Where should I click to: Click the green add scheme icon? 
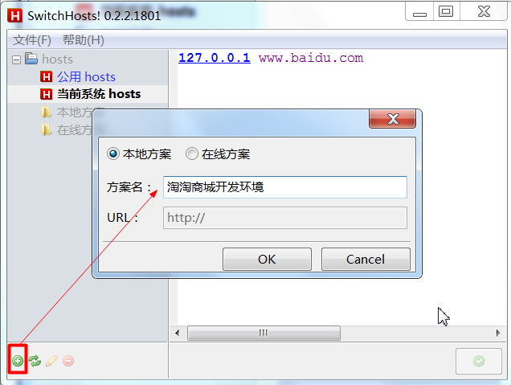[18, 361]
